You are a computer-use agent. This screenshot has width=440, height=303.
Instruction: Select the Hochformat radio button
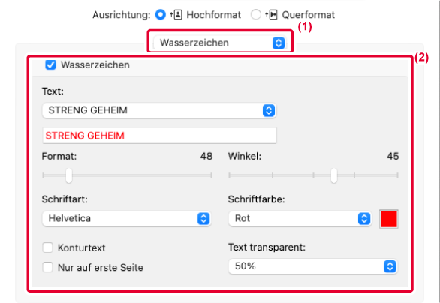click(161, 14)
